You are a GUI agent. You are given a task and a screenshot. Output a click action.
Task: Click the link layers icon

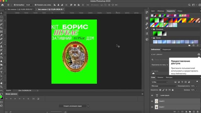pyautogui.click(x=175, y=112)
